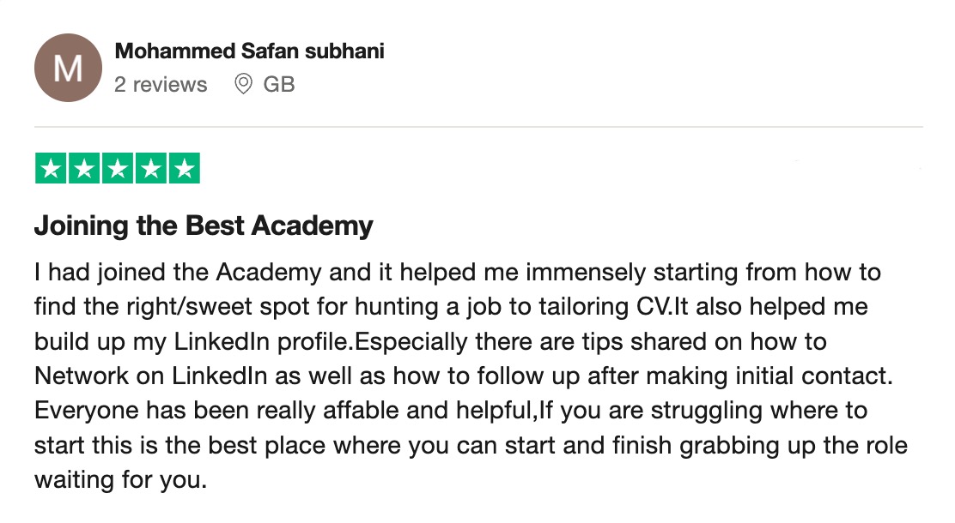Click the horizontal divider below the reviewer info
This screenshot has height=523, width=955.
(x=478, y=127)
